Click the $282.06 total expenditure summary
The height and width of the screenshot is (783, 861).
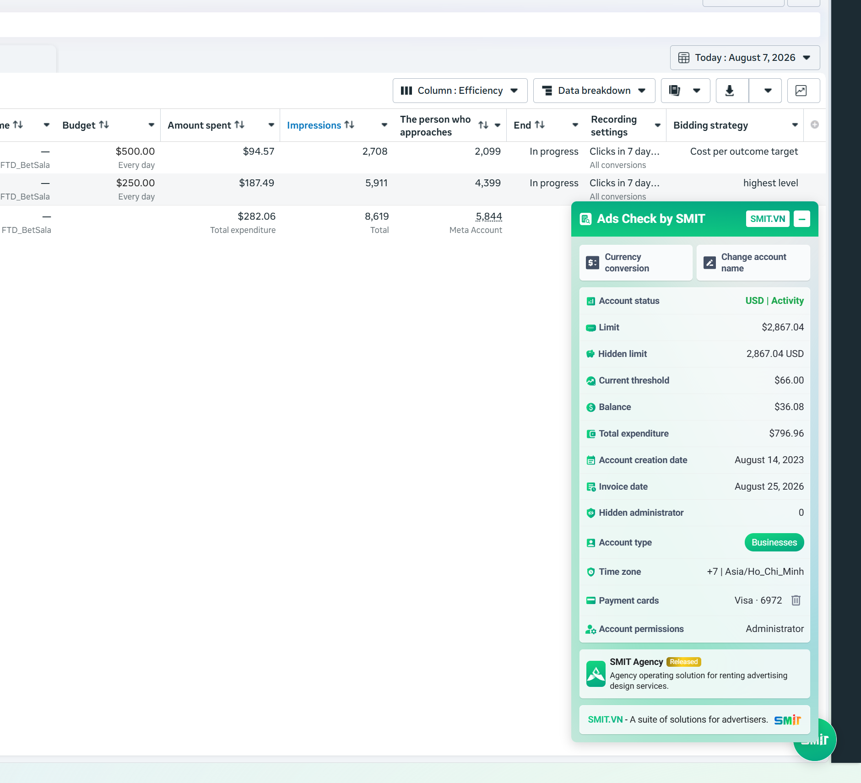256,216
